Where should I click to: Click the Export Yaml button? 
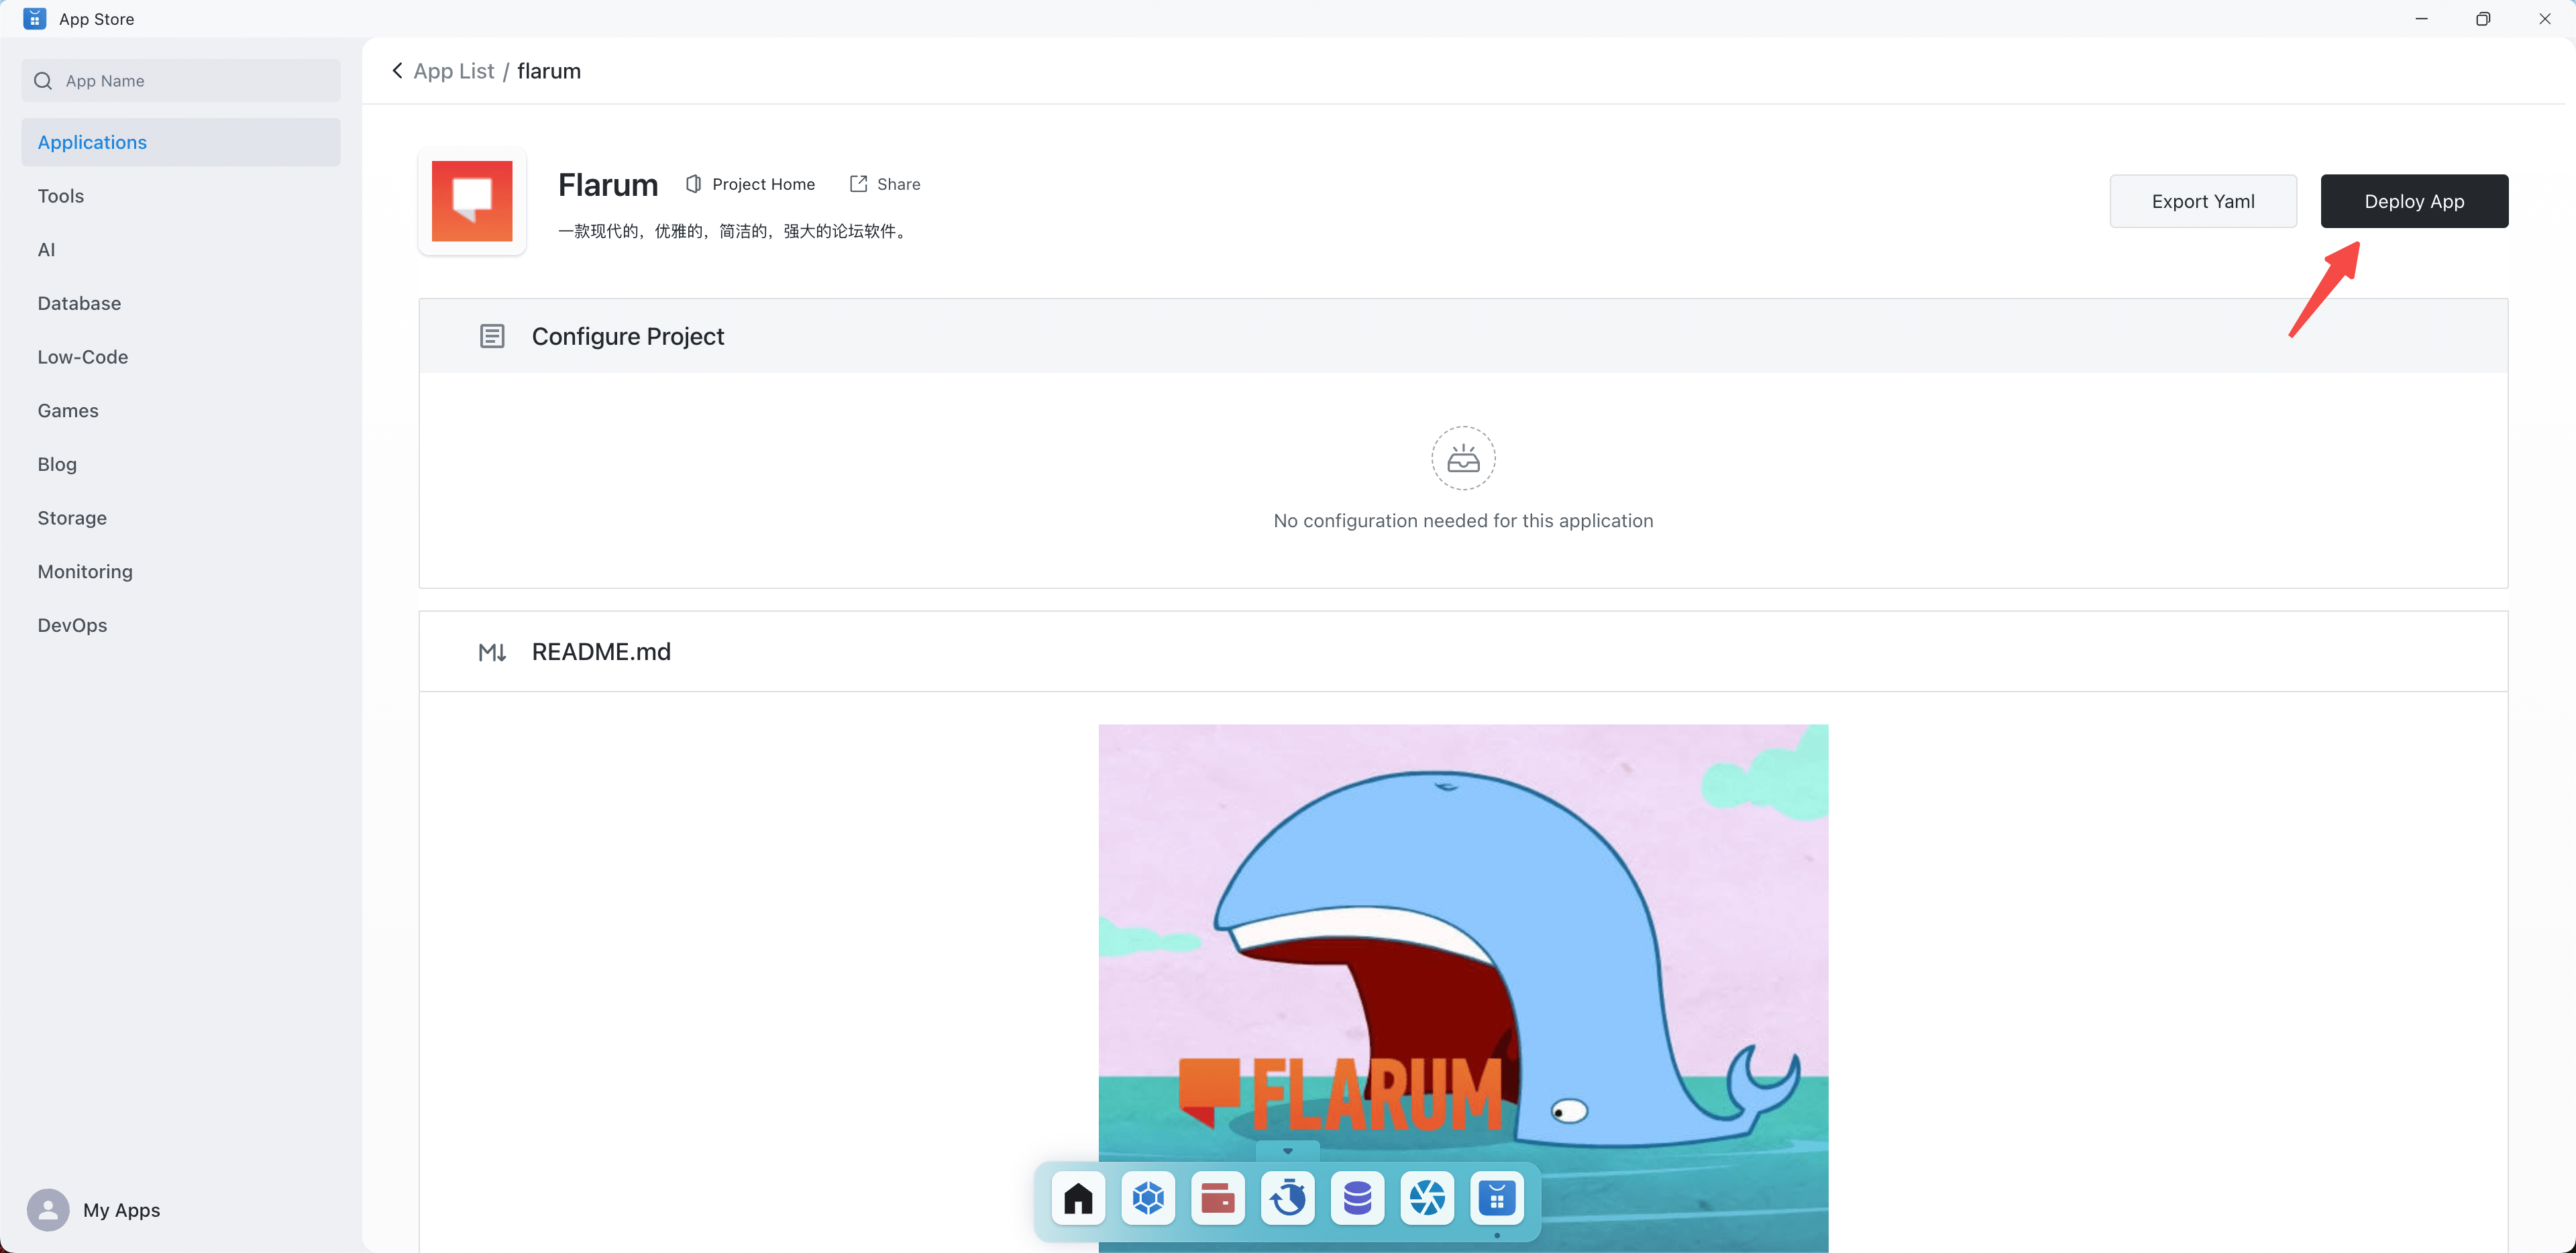click(x=2202, y=201)
